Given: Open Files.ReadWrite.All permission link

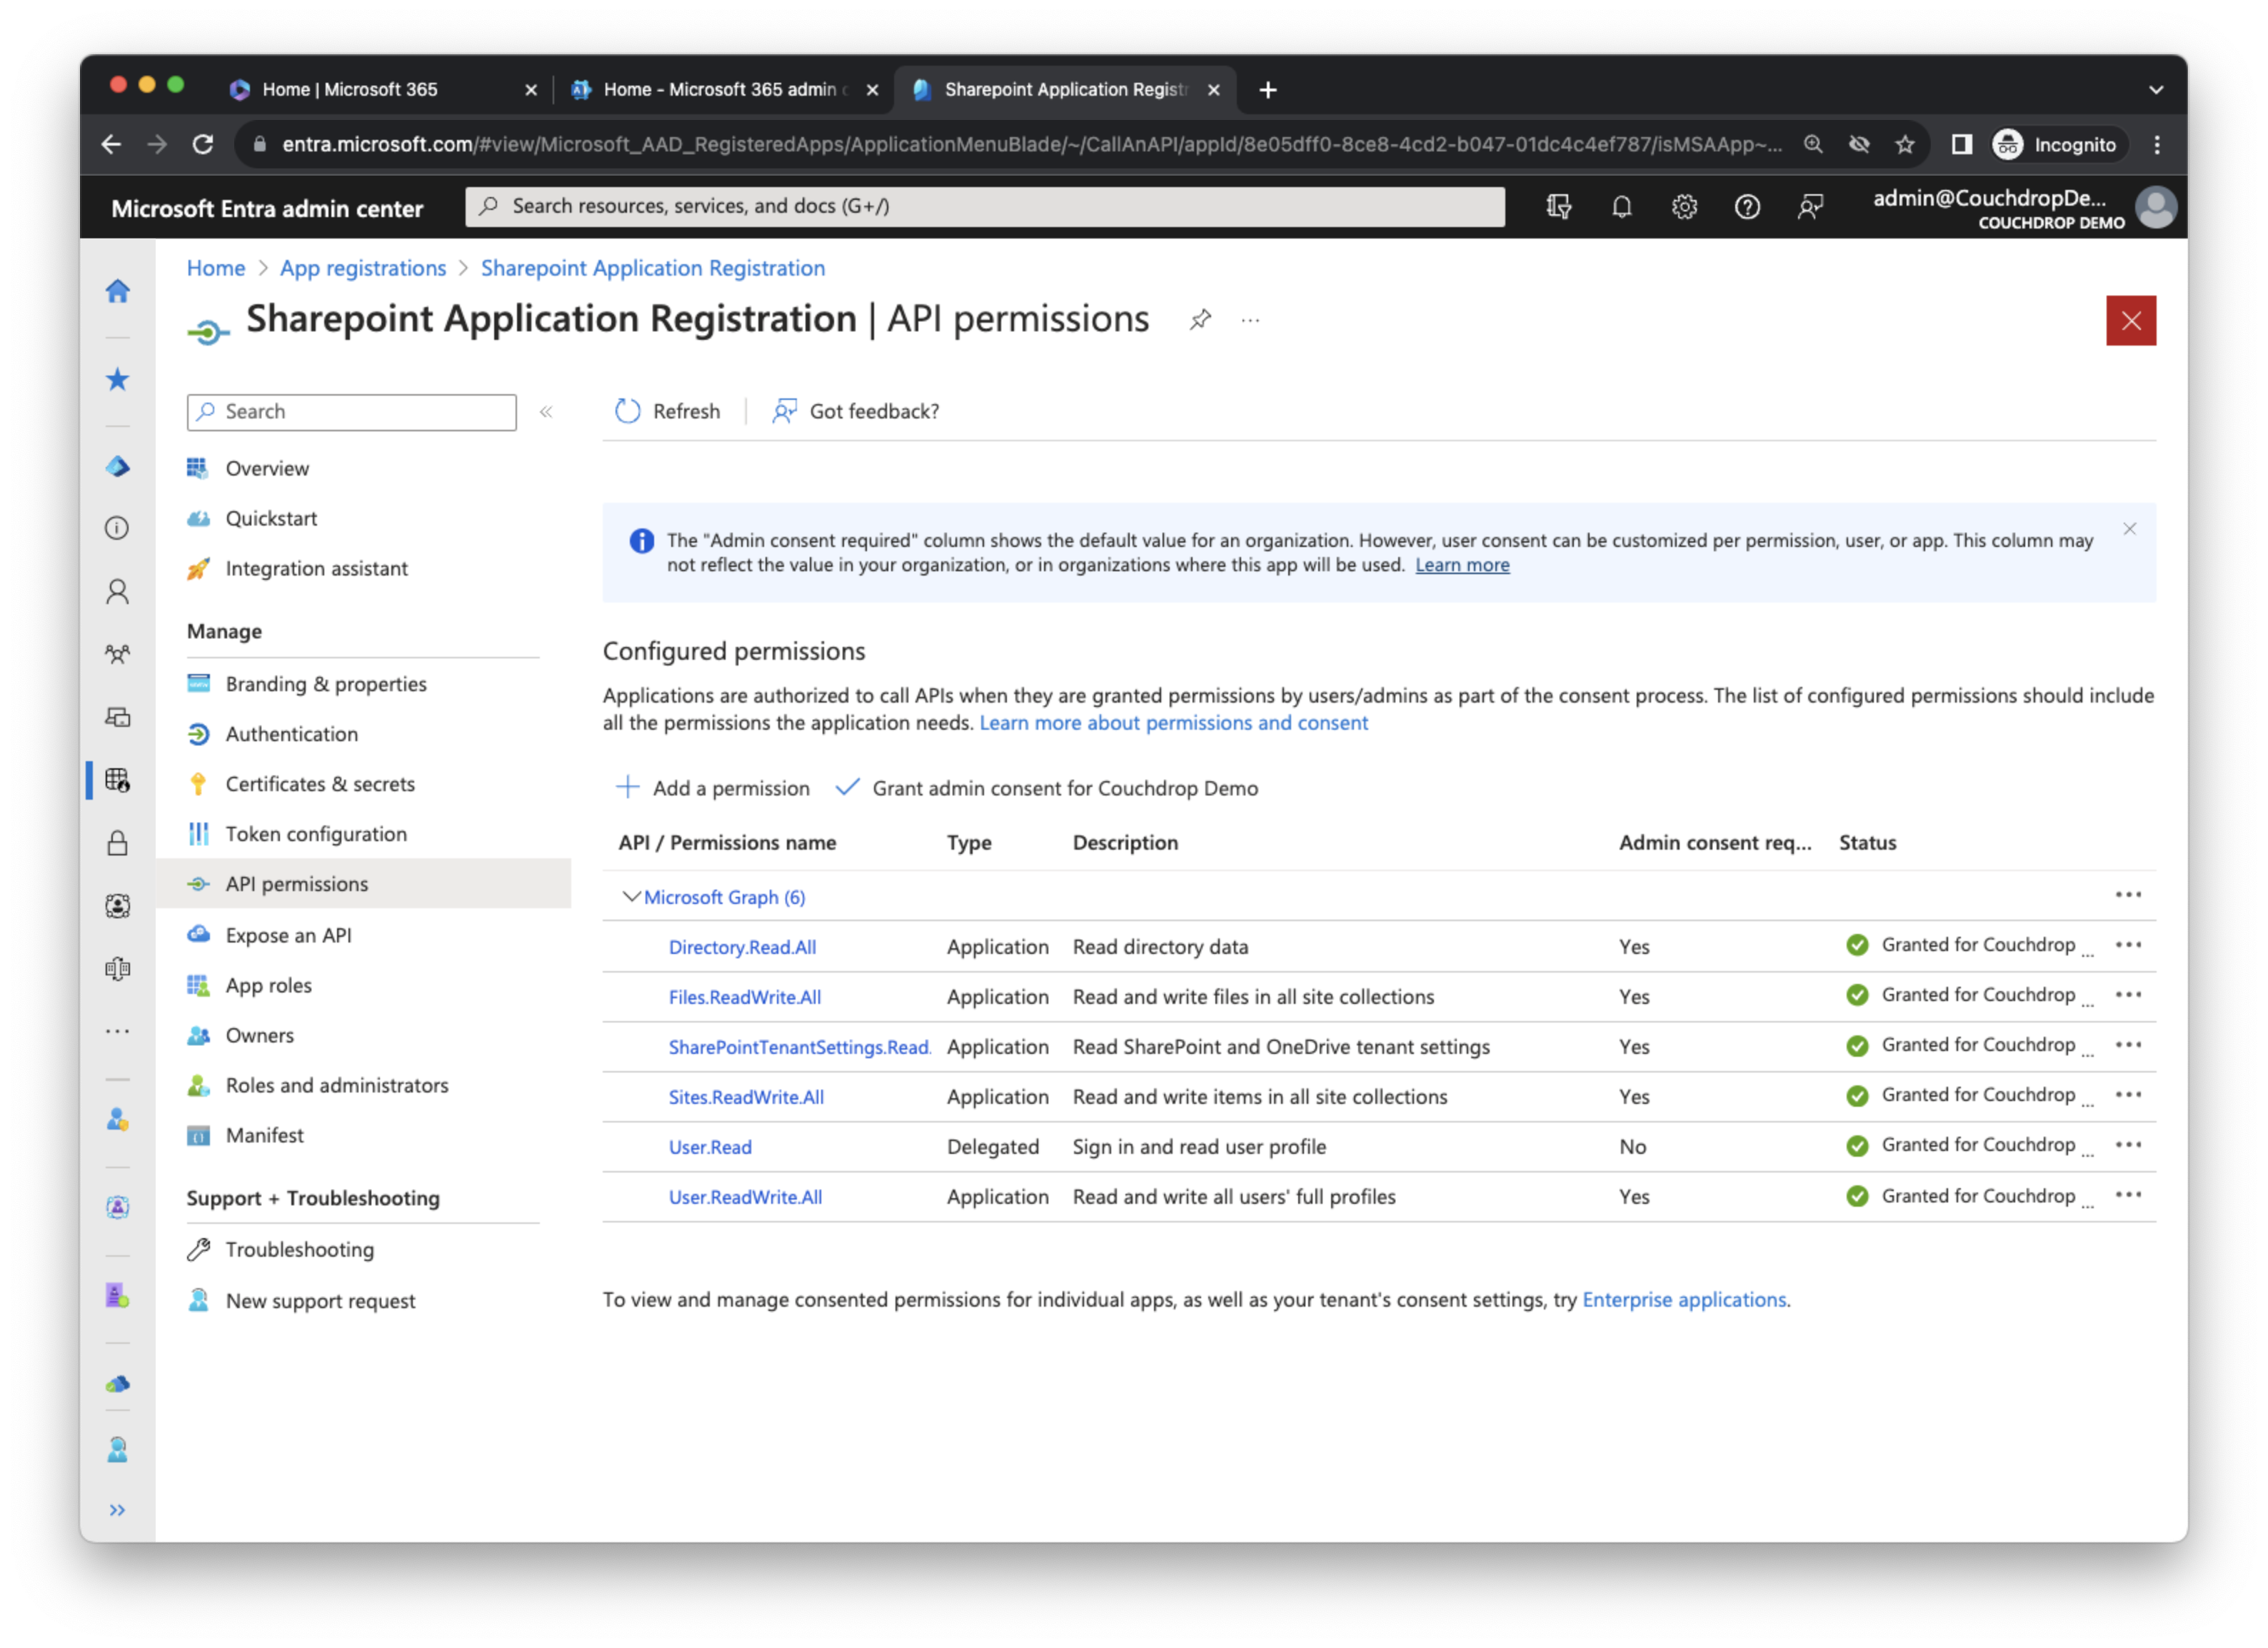Looking at the screenshot, I should pyautogui.click(x=745, y=997).
